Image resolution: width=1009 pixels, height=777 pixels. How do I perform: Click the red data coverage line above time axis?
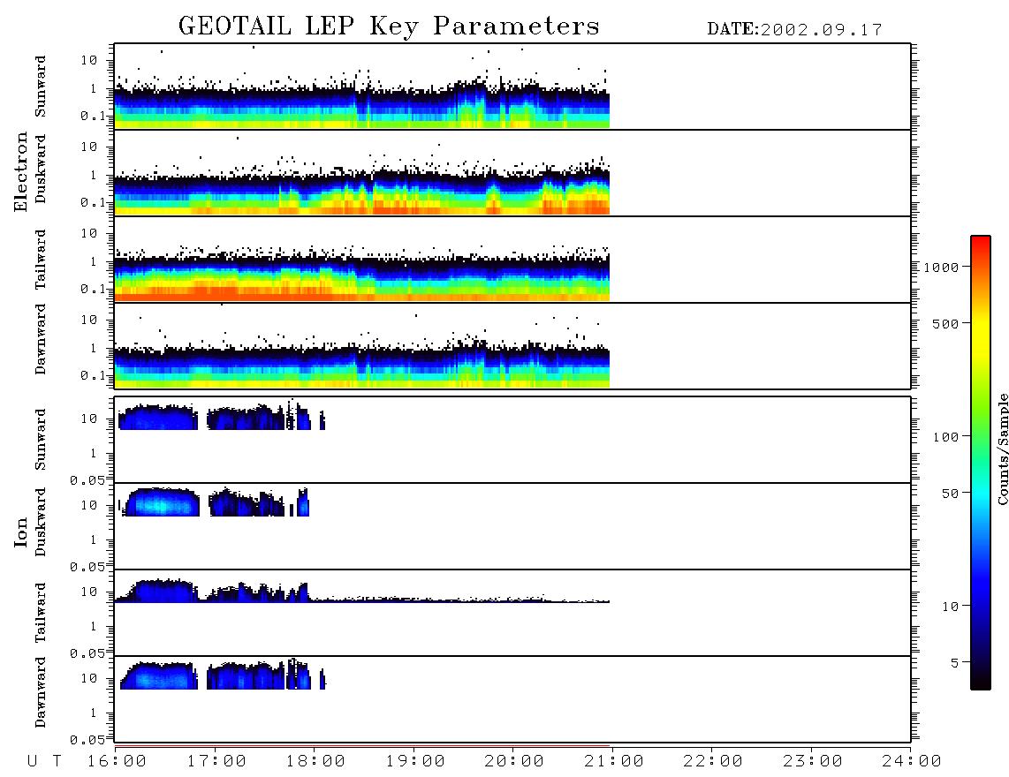(361, 746)
